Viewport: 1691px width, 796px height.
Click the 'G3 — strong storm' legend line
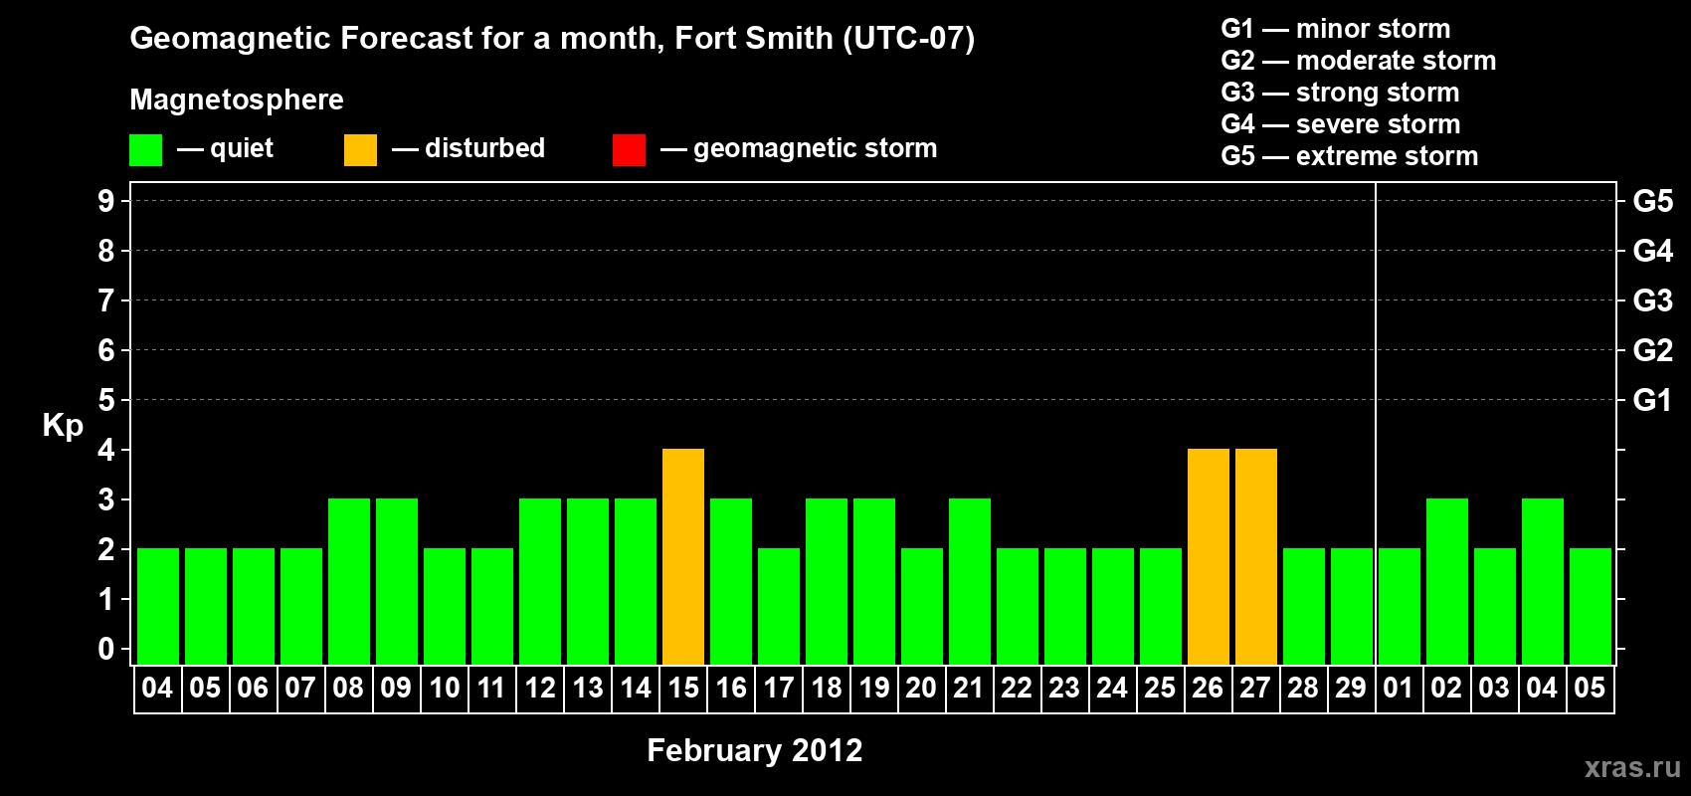point(1340,93)
